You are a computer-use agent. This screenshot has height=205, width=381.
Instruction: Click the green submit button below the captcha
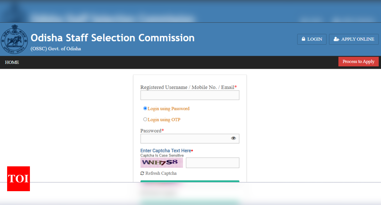190,181
